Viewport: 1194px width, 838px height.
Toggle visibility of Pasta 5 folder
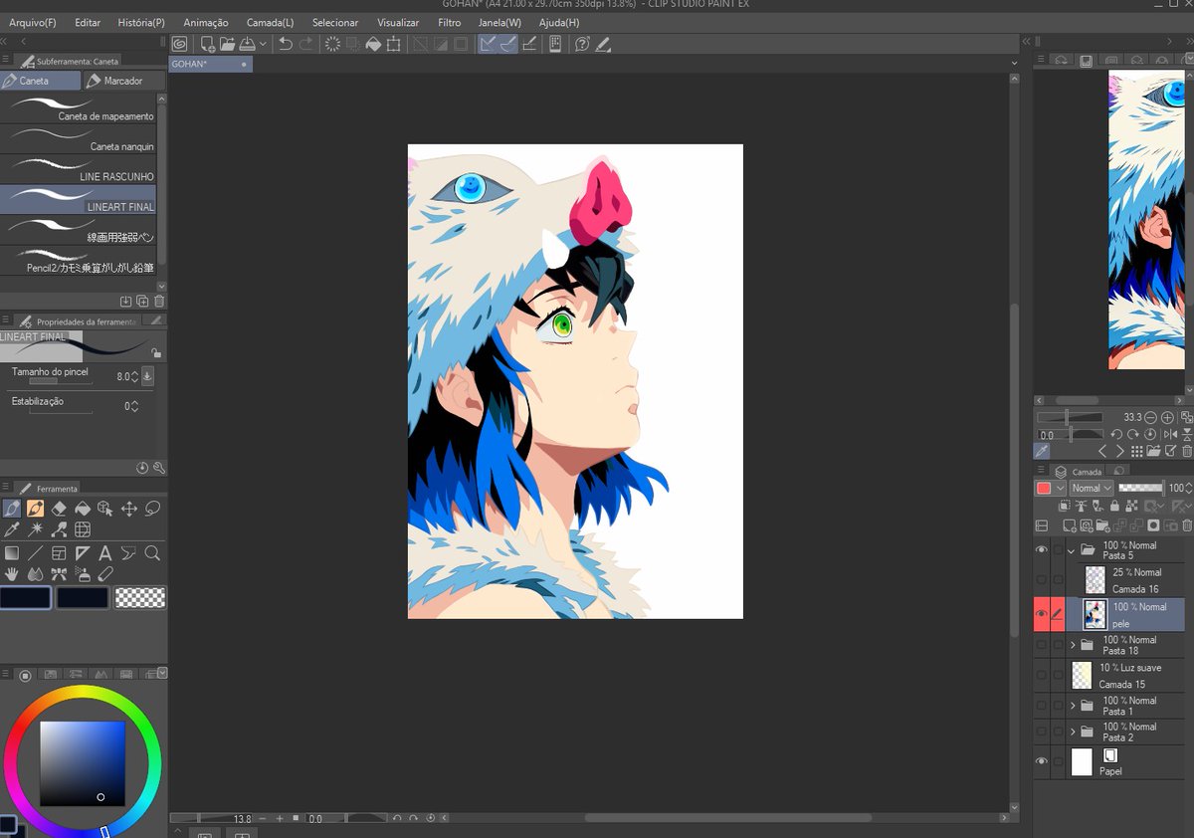(1042, 549)
